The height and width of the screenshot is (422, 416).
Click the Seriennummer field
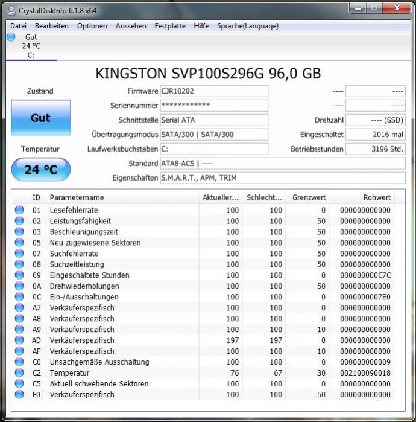[x=214, y=106]
